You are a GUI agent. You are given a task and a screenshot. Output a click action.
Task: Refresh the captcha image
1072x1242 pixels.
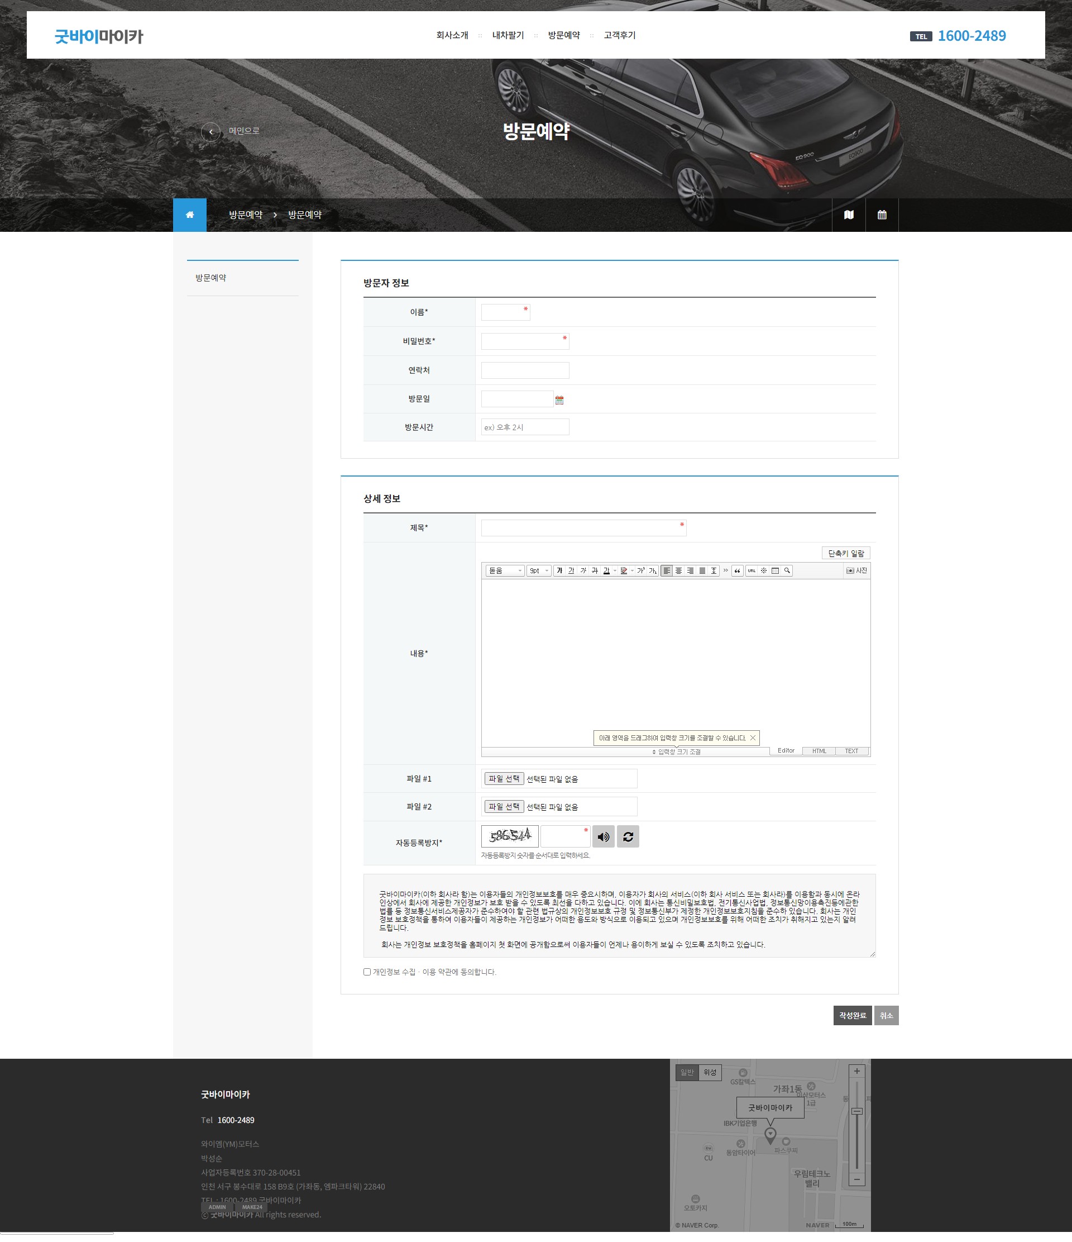tap(628, 836)
